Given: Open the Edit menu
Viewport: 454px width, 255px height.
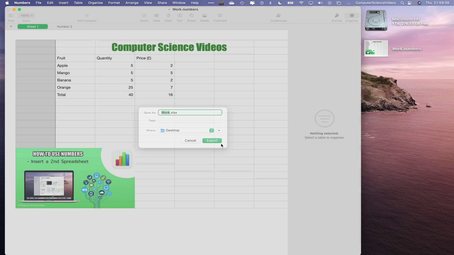Looking at the screenshot, I should pyautogui.click(x=50, y=3).
